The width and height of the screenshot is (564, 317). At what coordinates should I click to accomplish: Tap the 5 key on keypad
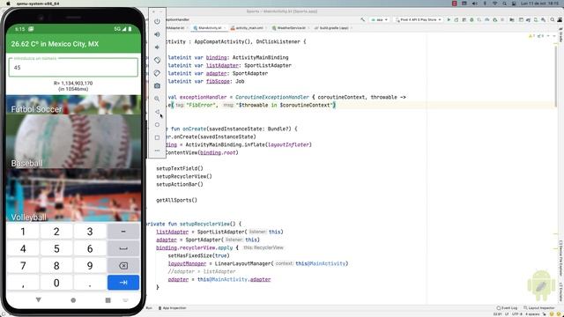click(56, 248)
